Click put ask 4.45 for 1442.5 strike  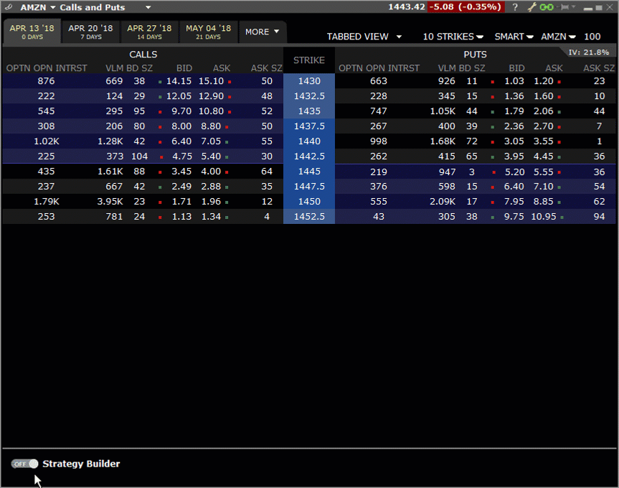click(544, 156)
